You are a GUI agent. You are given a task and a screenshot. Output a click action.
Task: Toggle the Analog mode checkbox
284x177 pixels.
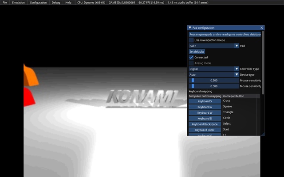click(191, 63)
